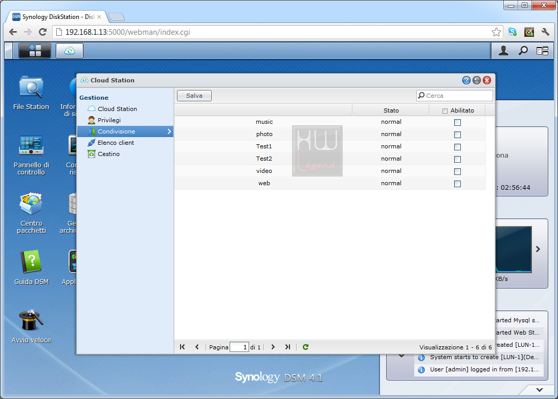Enable the Test1 shared folder checkbox
Image resolution: width=558 pixels, height=399 pixels.
point(457,147)
